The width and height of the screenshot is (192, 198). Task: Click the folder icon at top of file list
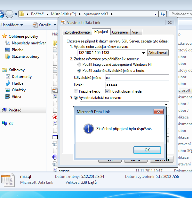point(55,43)
